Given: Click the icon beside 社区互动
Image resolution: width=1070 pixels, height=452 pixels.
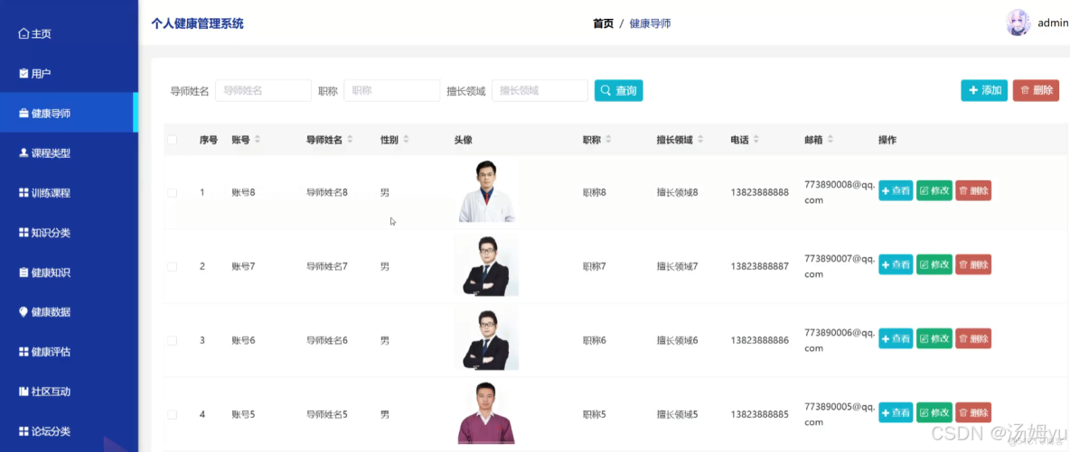Looking at the screenshot, I should tap(23, 392).
